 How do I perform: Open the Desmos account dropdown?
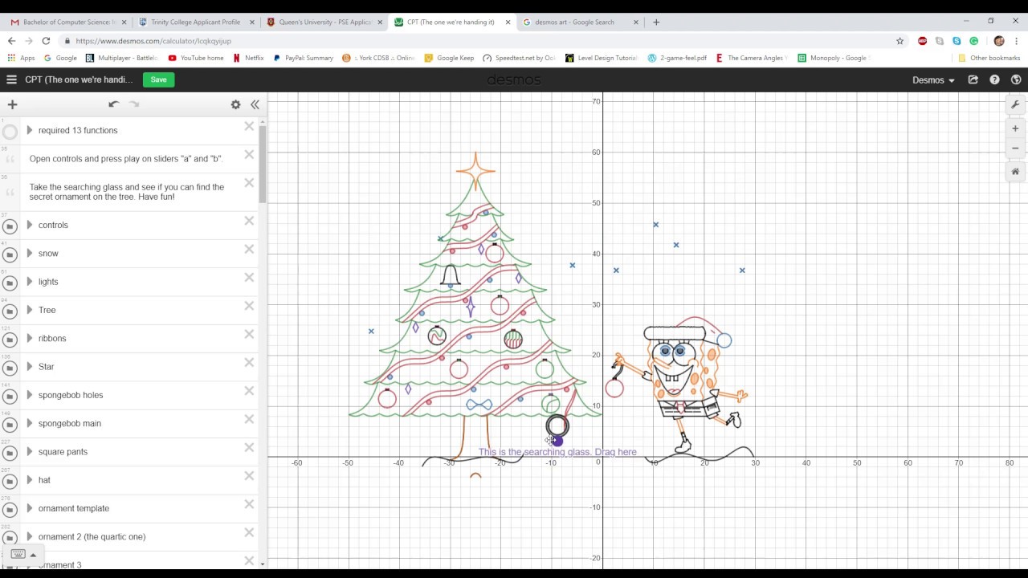tap(933, 79)
